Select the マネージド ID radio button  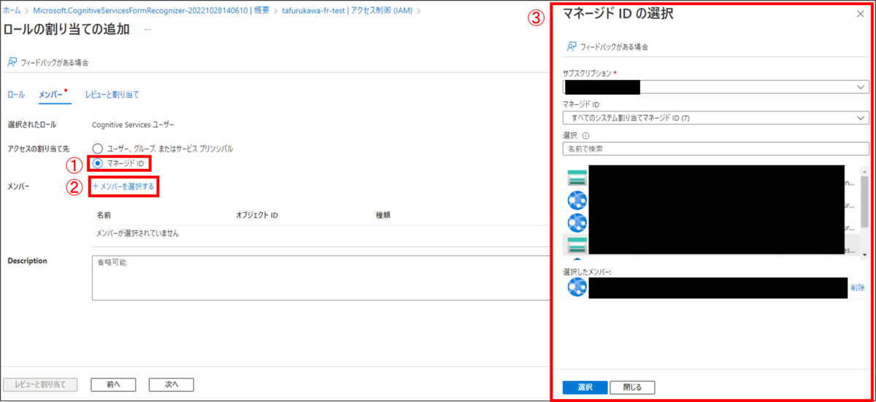[98, 163]
